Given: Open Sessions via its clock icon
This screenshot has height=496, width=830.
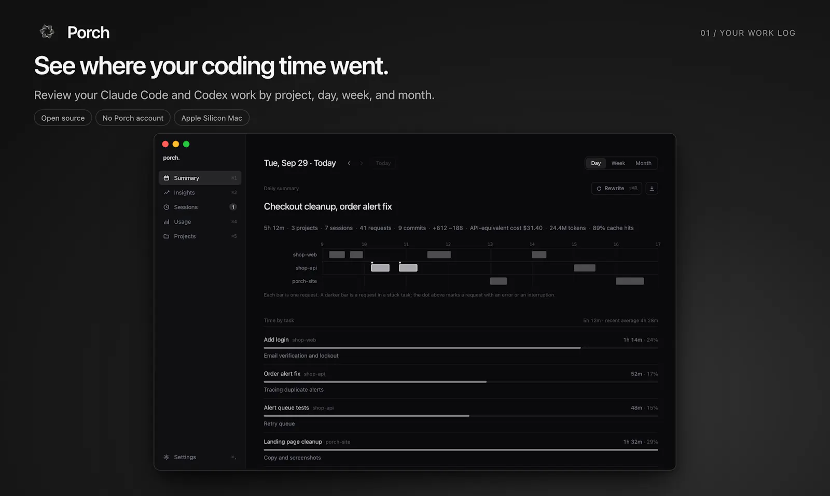Looking at the screenshot, I should point(167,207).
